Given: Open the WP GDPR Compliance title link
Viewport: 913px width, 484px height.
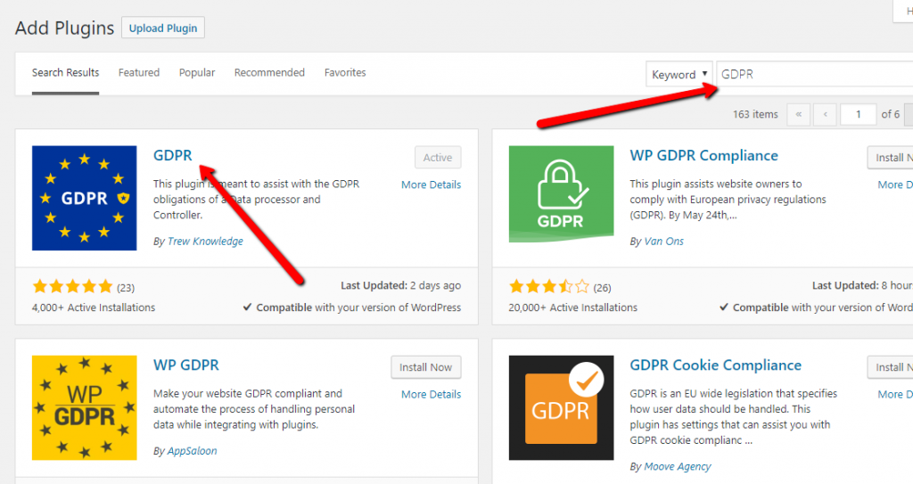Looking at the screenshot, I should pos(704,155).
